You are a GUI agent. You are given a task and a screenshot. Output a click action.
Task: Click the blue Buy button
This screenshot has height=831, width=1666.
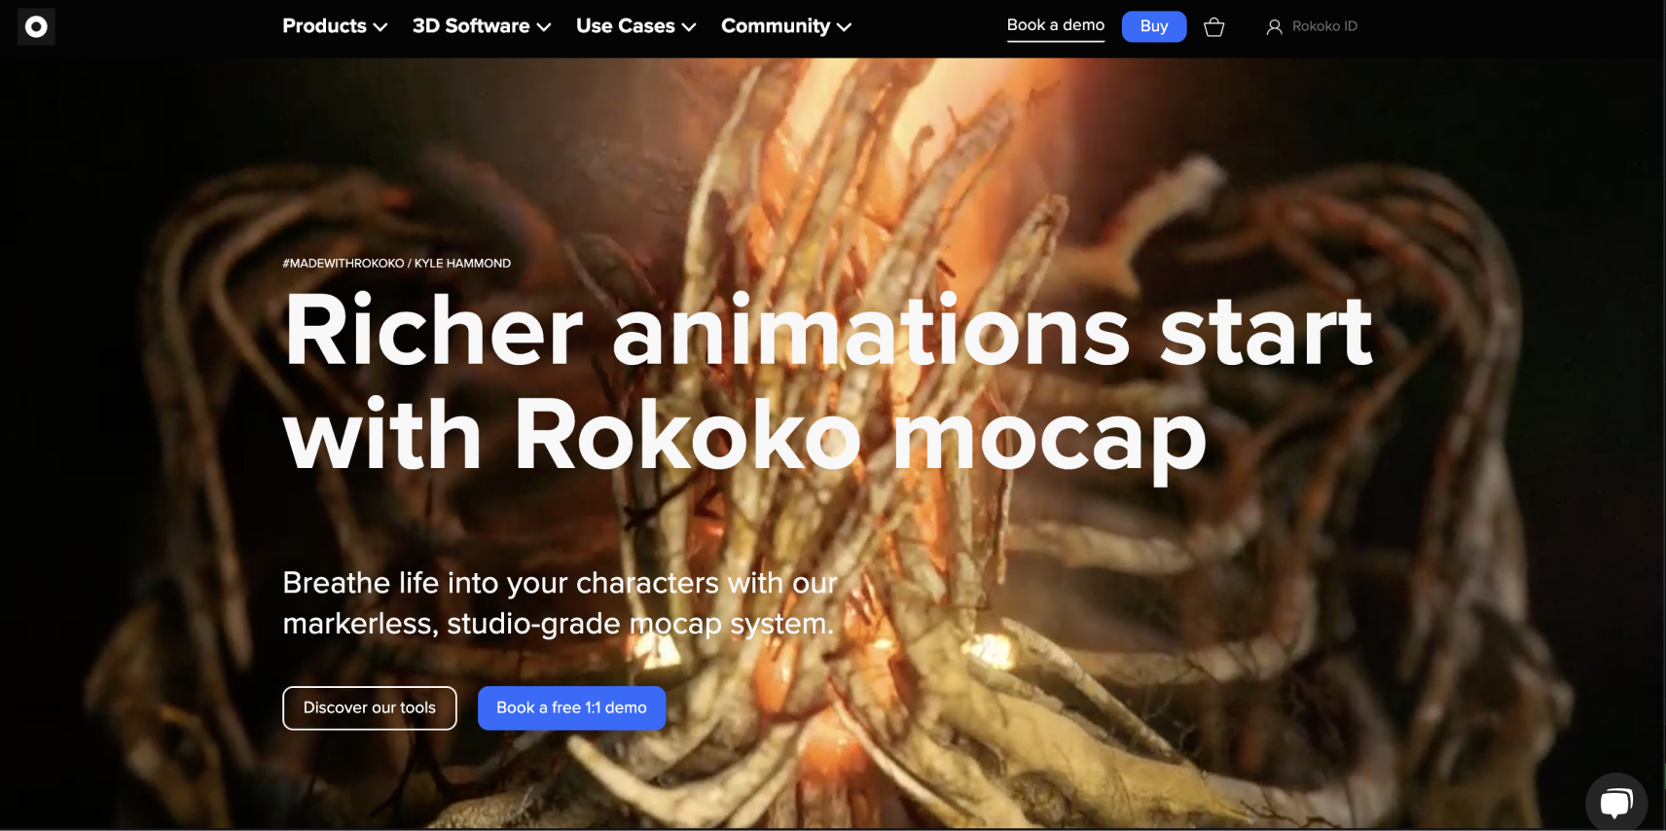tap(1154, 26)
